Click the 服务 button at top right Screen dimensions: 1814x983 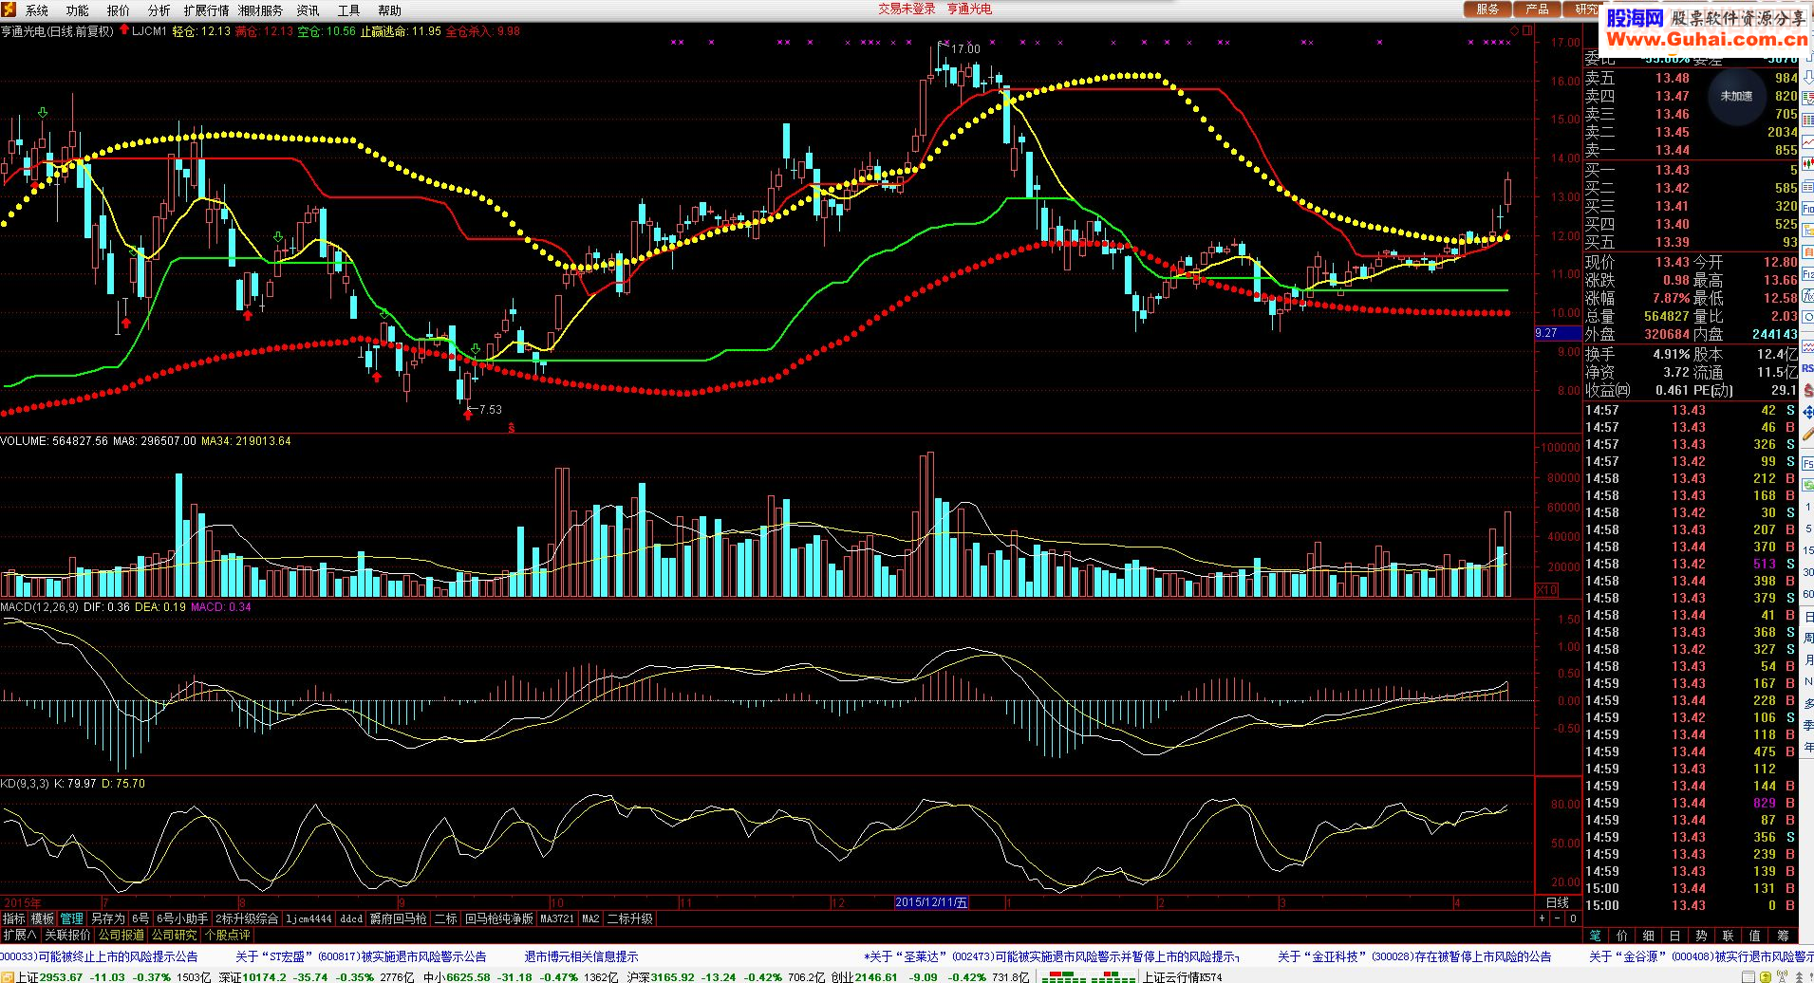1487,9
